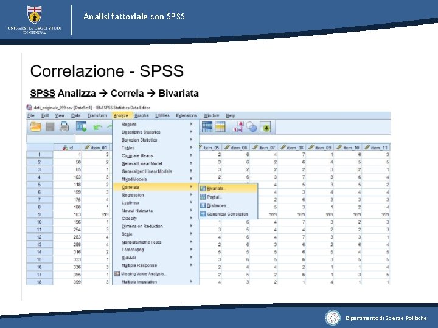Expand the Nonparametric Tests submenu
Viewport: 438px width, 328px height.
(156, 242)
